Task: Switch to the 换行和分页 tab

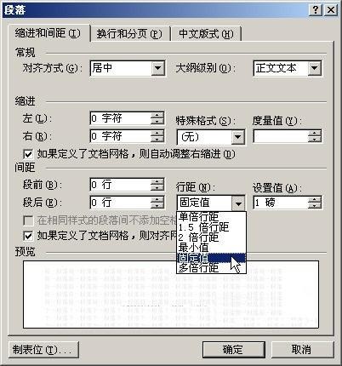Action: [129, 34]
